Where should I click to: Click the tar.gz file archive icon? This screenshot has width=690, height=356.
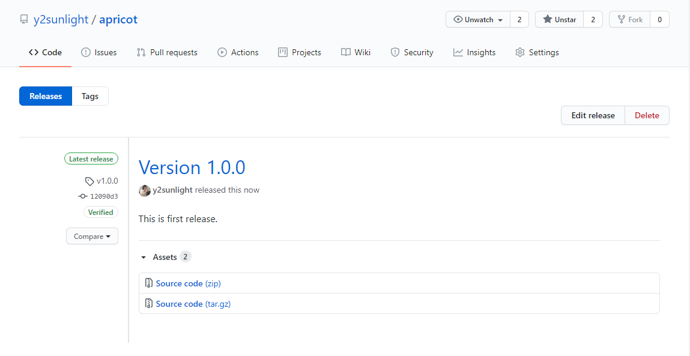pyautogui.click(x=148, y=304)
